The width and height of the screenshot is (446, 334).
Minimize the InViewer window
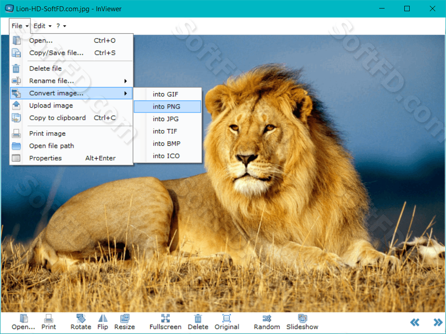(382, 9)
